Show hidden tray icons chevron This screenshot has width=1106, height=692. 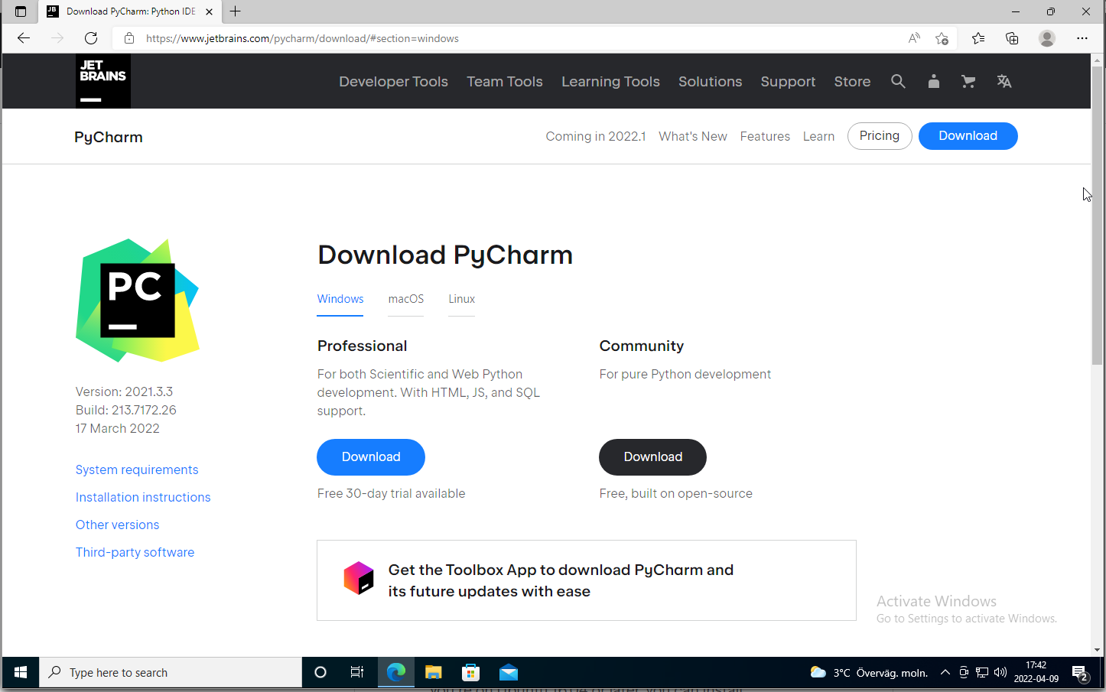click(945, 672)
